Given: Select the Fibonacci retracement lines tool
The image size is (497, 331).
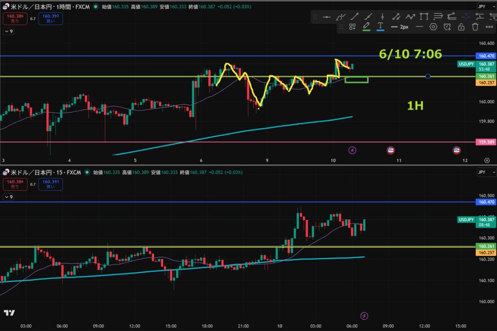Looking at the screenshot, I should [438, 17].
